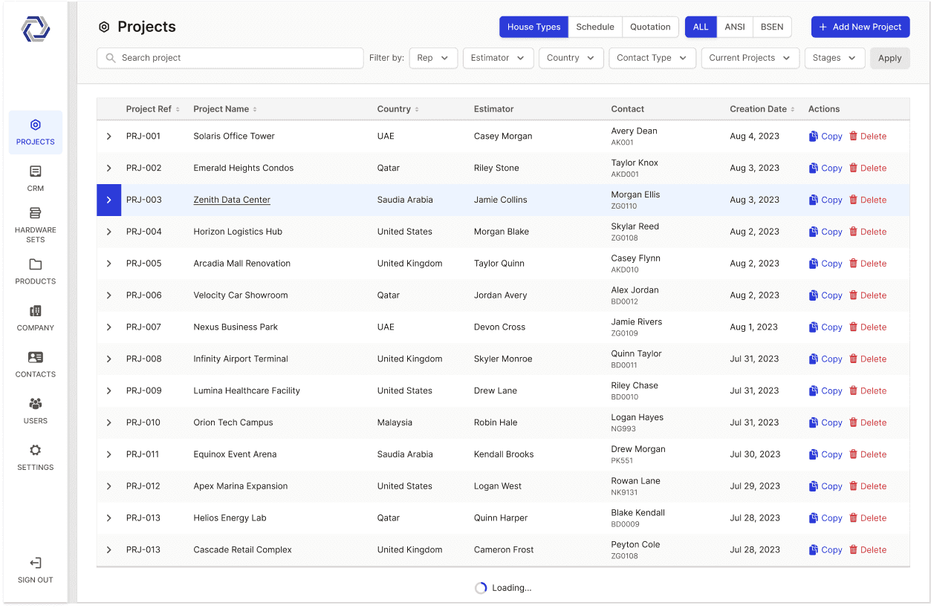Open the Users sidebar section
The height and width of the screenshot is (611, 931).
(x=36, y=411)
